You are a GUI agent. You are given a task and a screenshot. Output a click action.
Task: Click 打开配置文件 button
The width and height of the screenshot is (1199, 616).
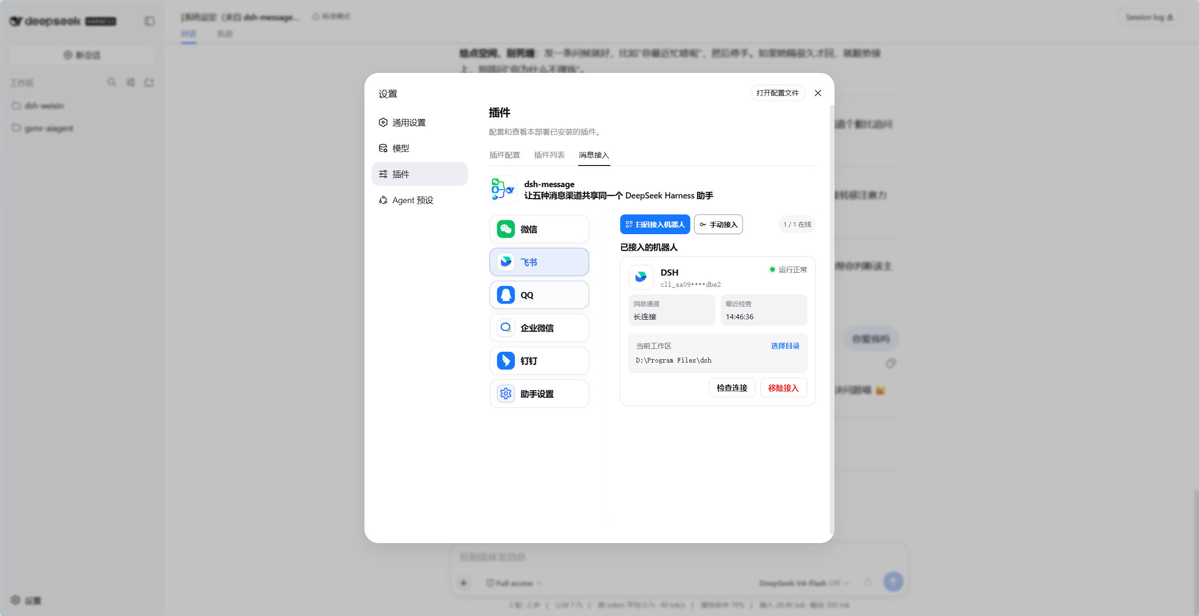778,93
